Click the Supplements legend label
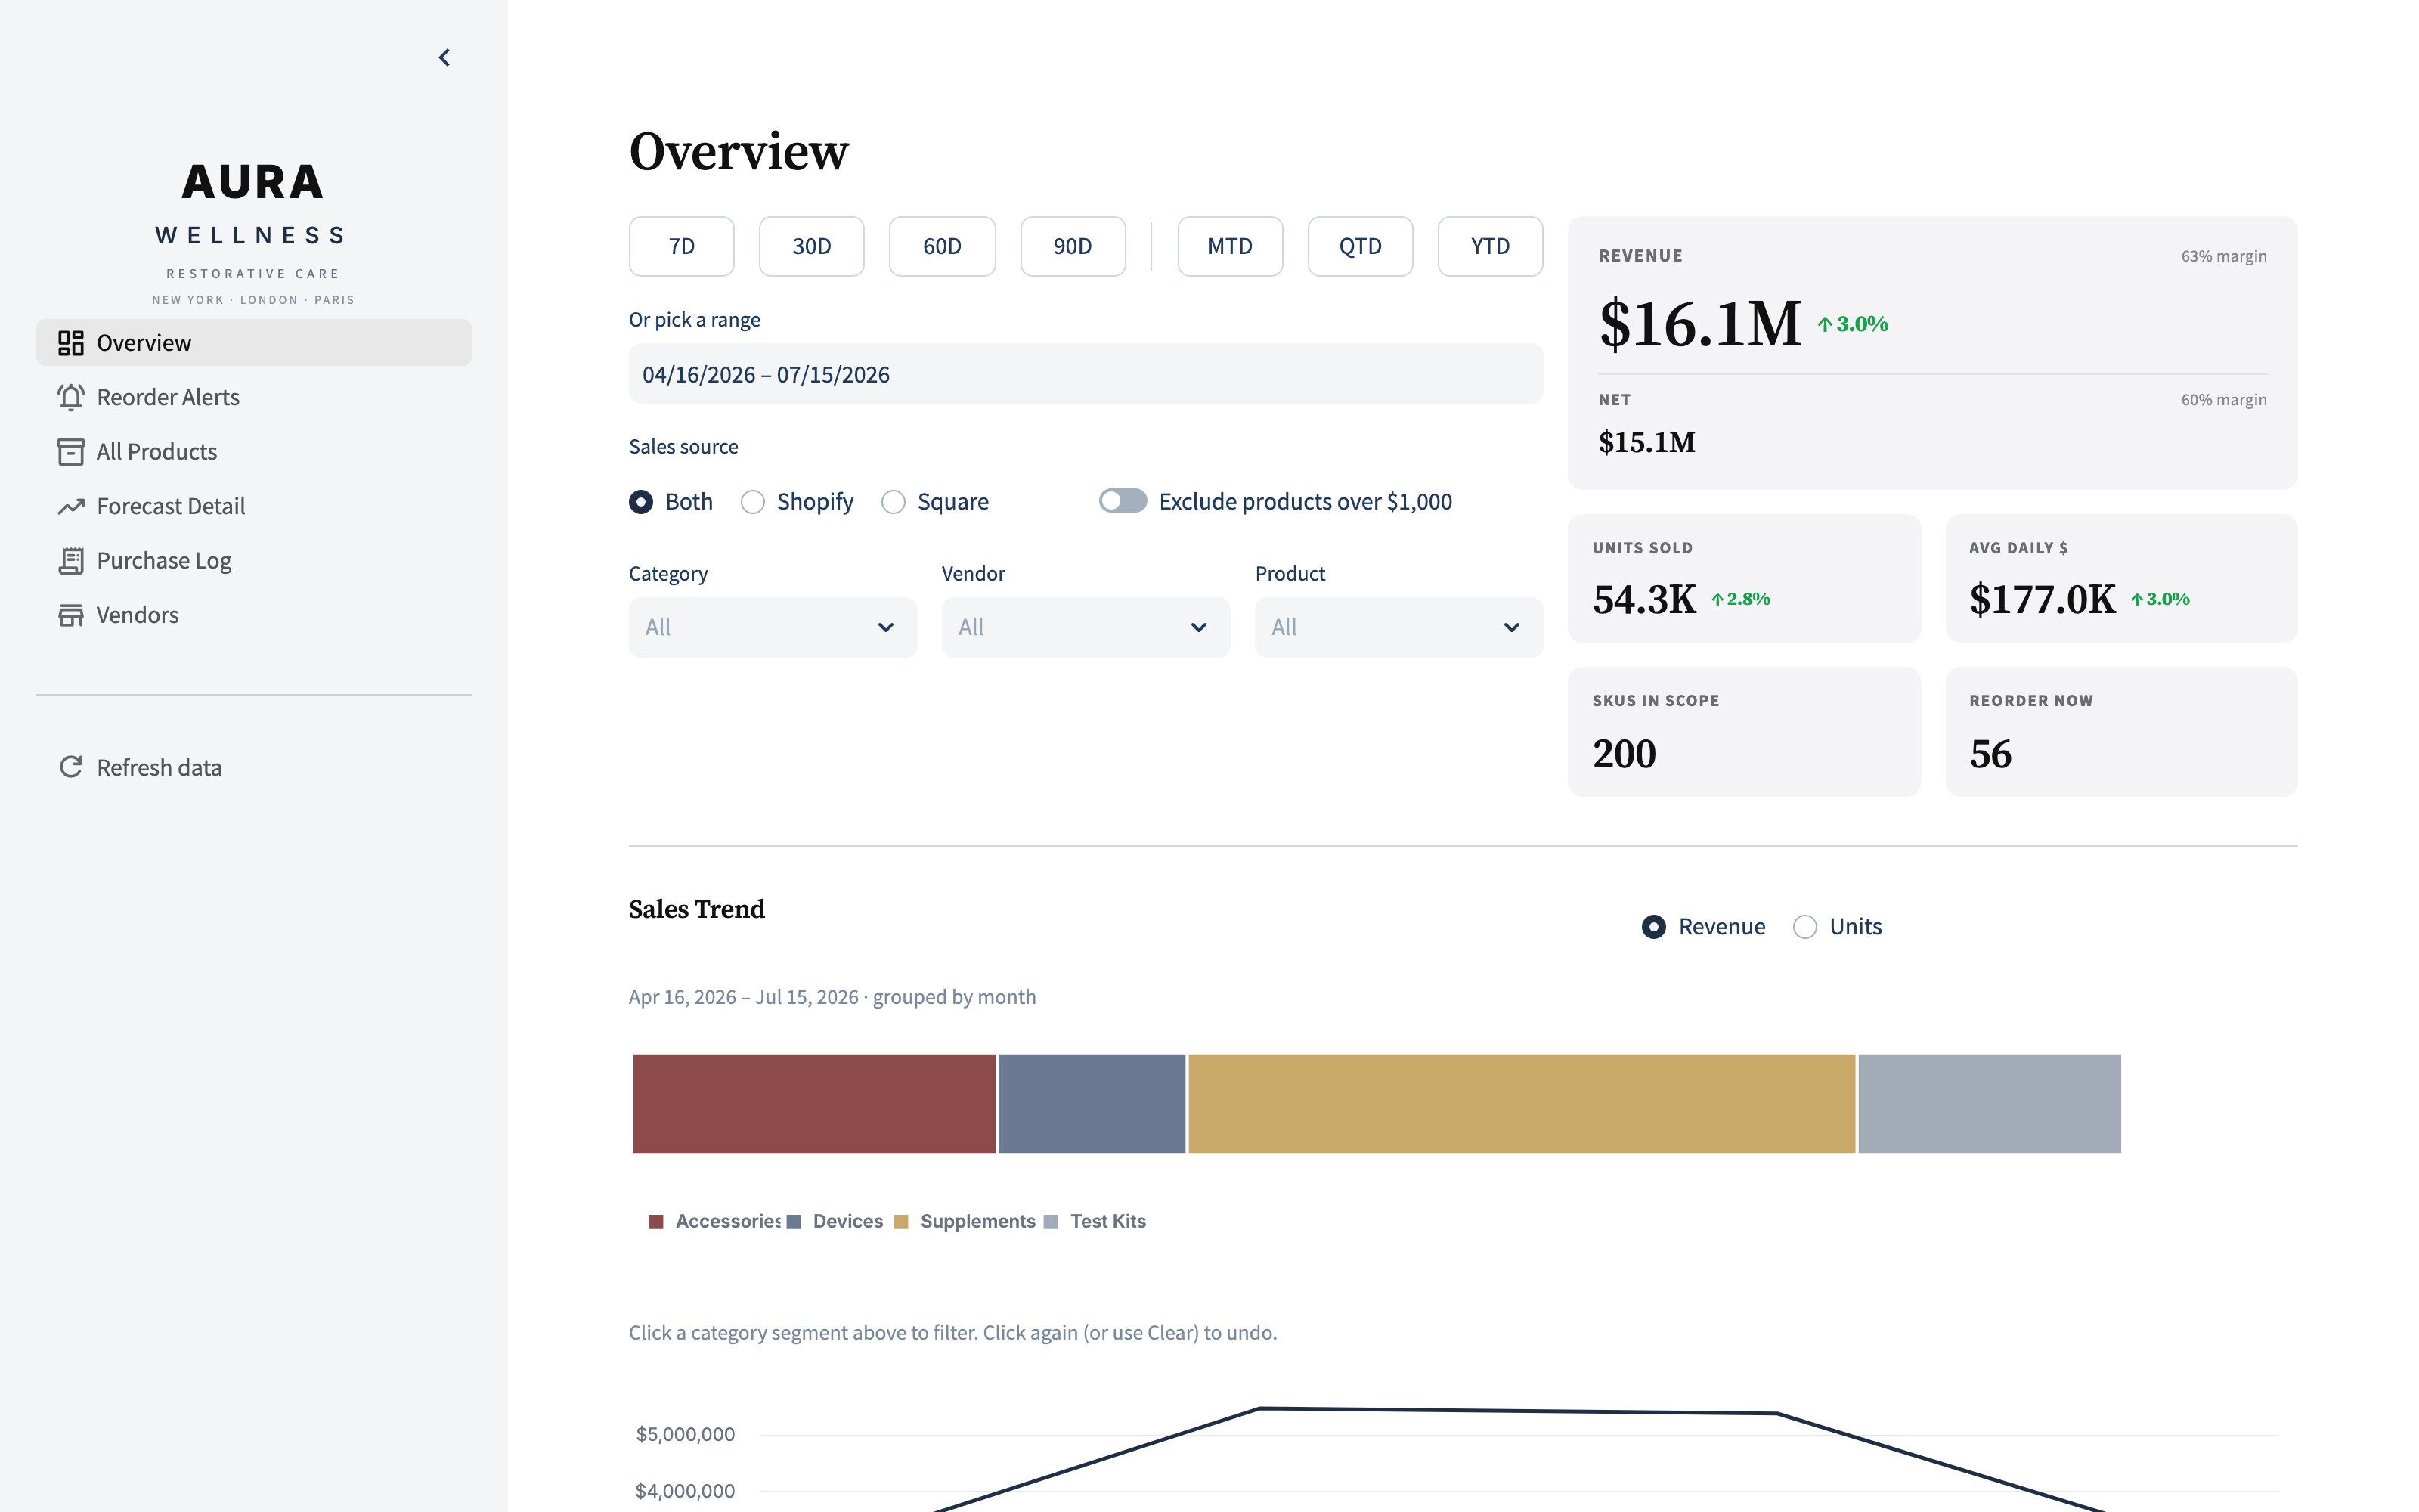 (x=977, y=1222)
